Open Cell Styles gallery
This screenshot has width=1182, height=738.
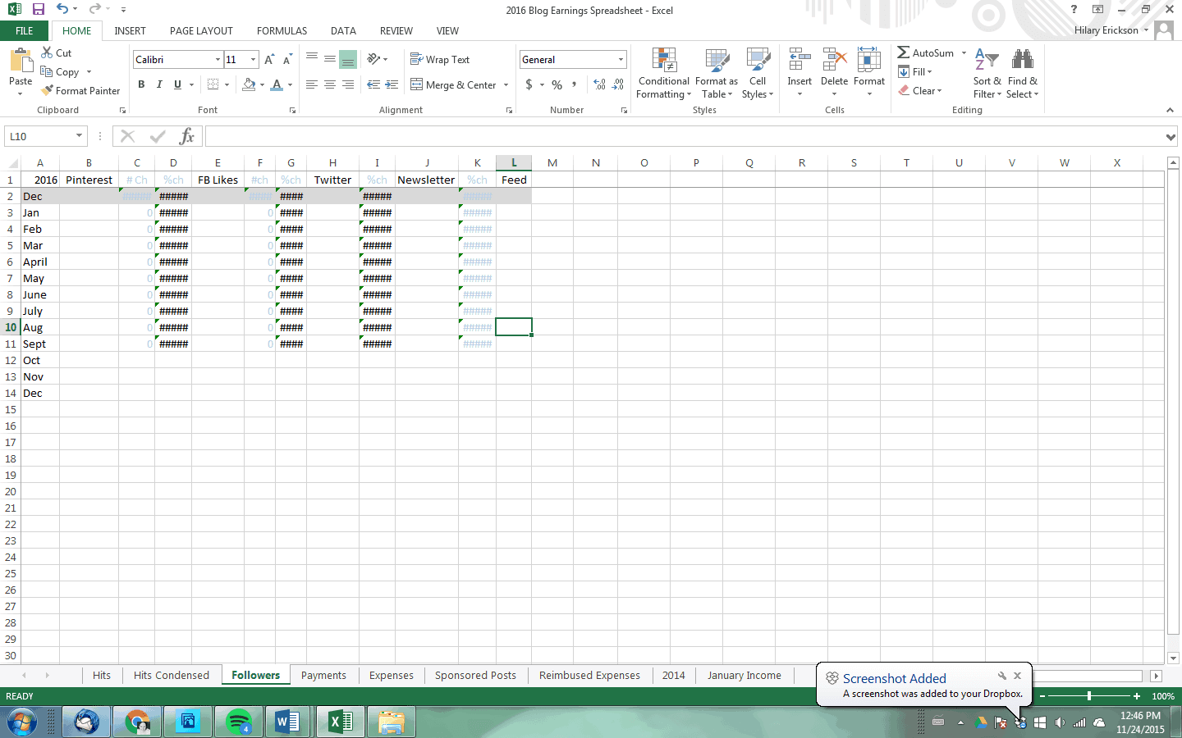pos(758,73)
